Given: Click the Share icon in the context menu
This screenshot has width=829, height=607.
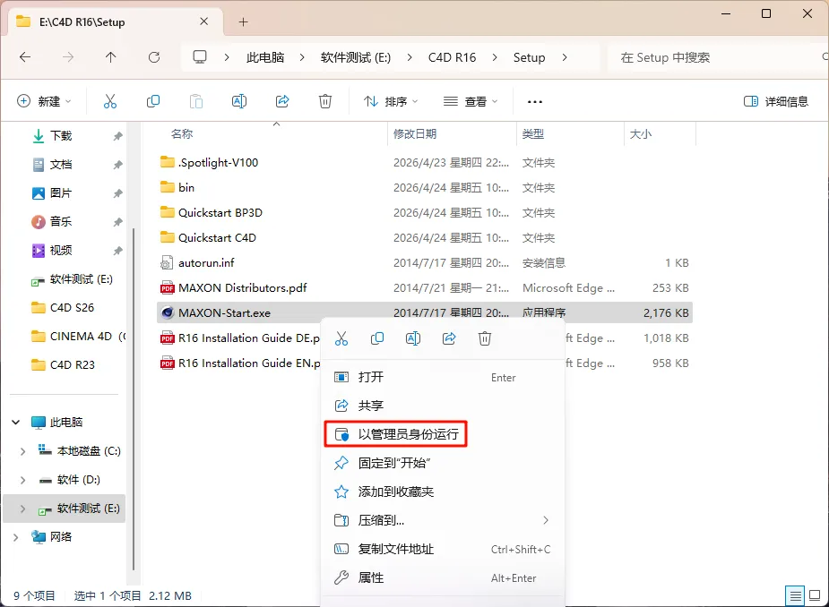Looking at the screenshot, I should pyautogui.click(x=449, y=338).
